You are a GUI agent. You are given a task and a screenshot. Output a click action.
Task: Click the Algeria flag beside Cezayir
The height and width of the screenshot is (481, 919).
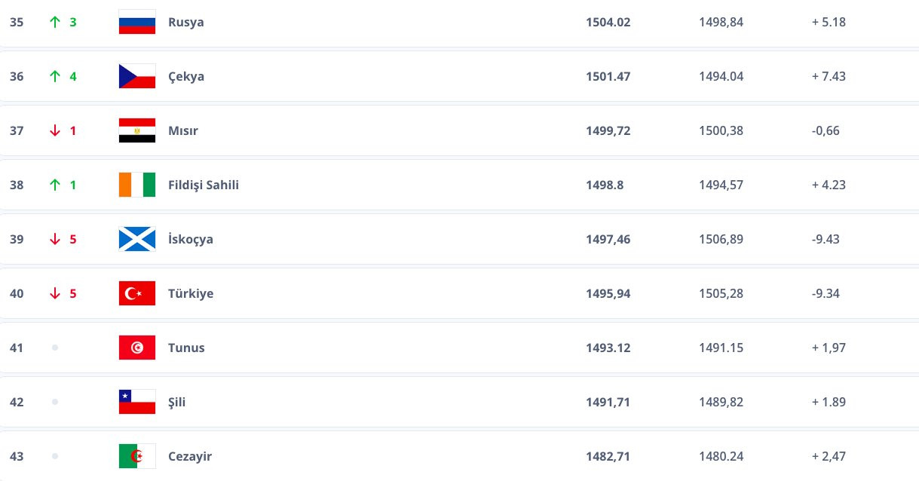point(137,456)
